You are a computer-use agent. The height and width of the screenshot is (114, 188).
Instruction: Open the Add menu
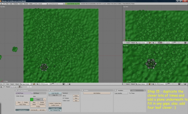pyautogui.click(x=11, y=4)
